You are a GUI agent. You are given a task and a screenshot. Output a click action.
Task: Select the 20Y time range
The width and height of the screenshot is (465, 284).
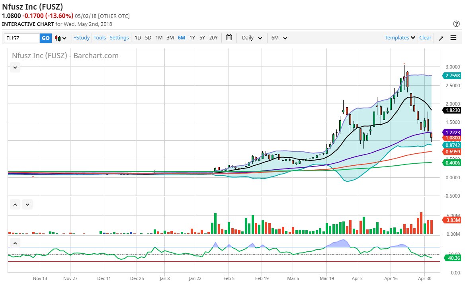213,38
